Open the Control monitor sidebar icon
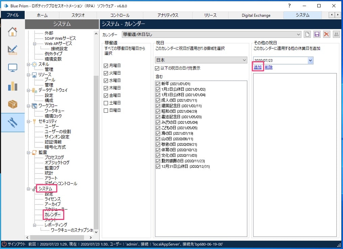Image resolution: width=343 pixels, height=249 pixels. coord(13,68)
